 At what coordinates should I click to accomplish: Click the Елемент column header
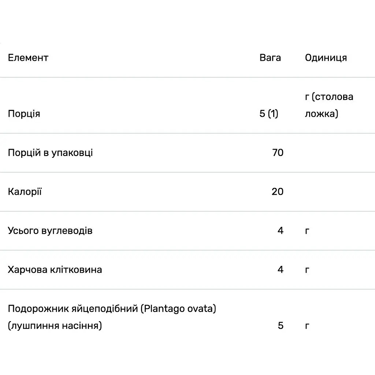pyautogui.click(x=28, y=58)
